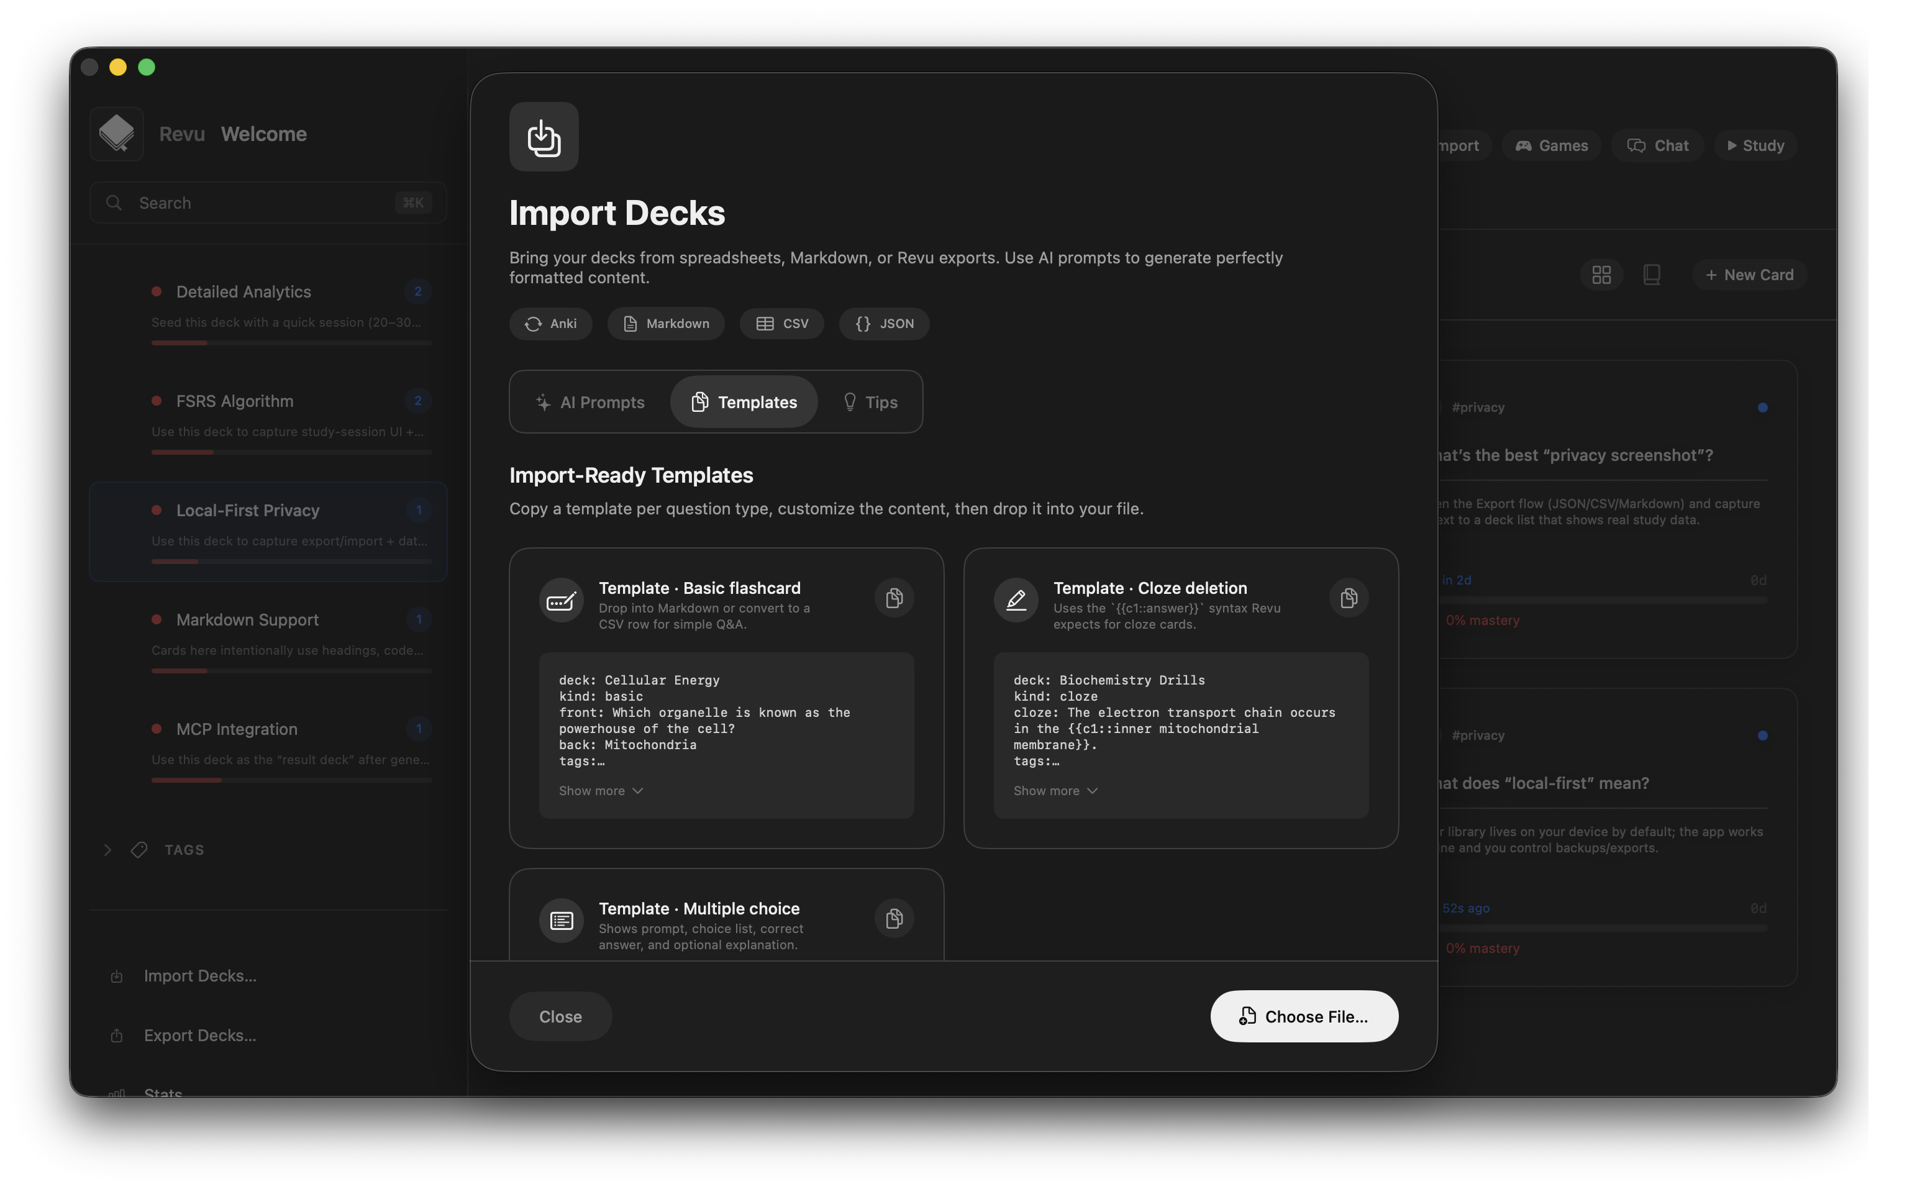Select the Detailed Analytics deck
Image resolution: width=1907 pixels, height=1189 pixels.
click(x=268, y=313)
